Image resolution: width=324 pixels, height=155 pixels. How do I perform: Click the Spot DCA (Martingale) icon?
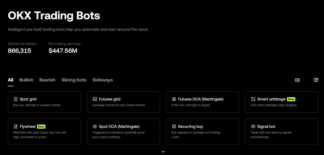click(95, 127)
